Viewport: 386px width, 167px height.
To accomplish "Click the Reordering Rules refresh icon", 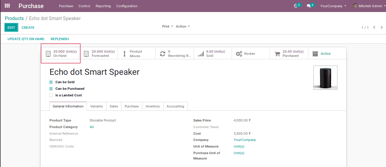I will tap(162, 54).
